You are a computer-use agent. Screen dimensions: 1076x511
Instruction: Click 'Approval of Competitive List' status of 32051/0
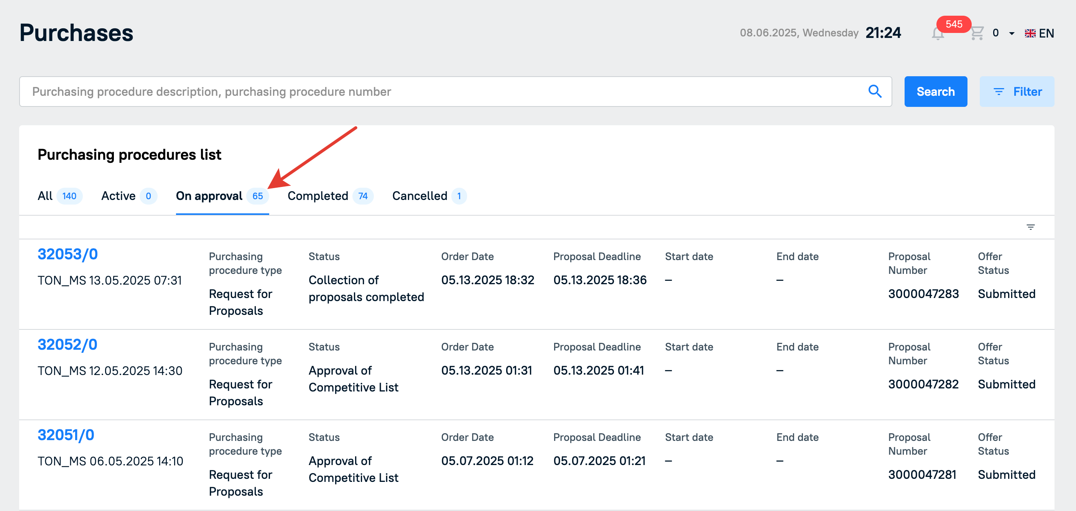354,469
